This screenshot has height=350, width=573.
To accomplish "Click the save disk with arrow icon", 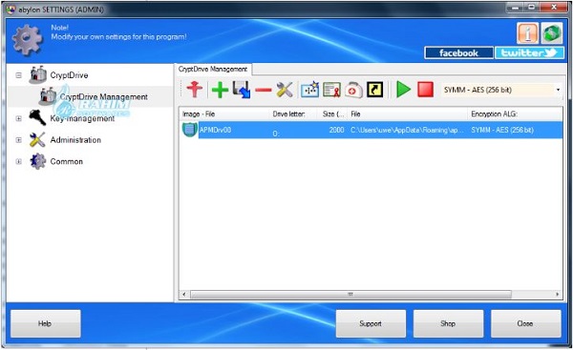I will tap(242, 90).
